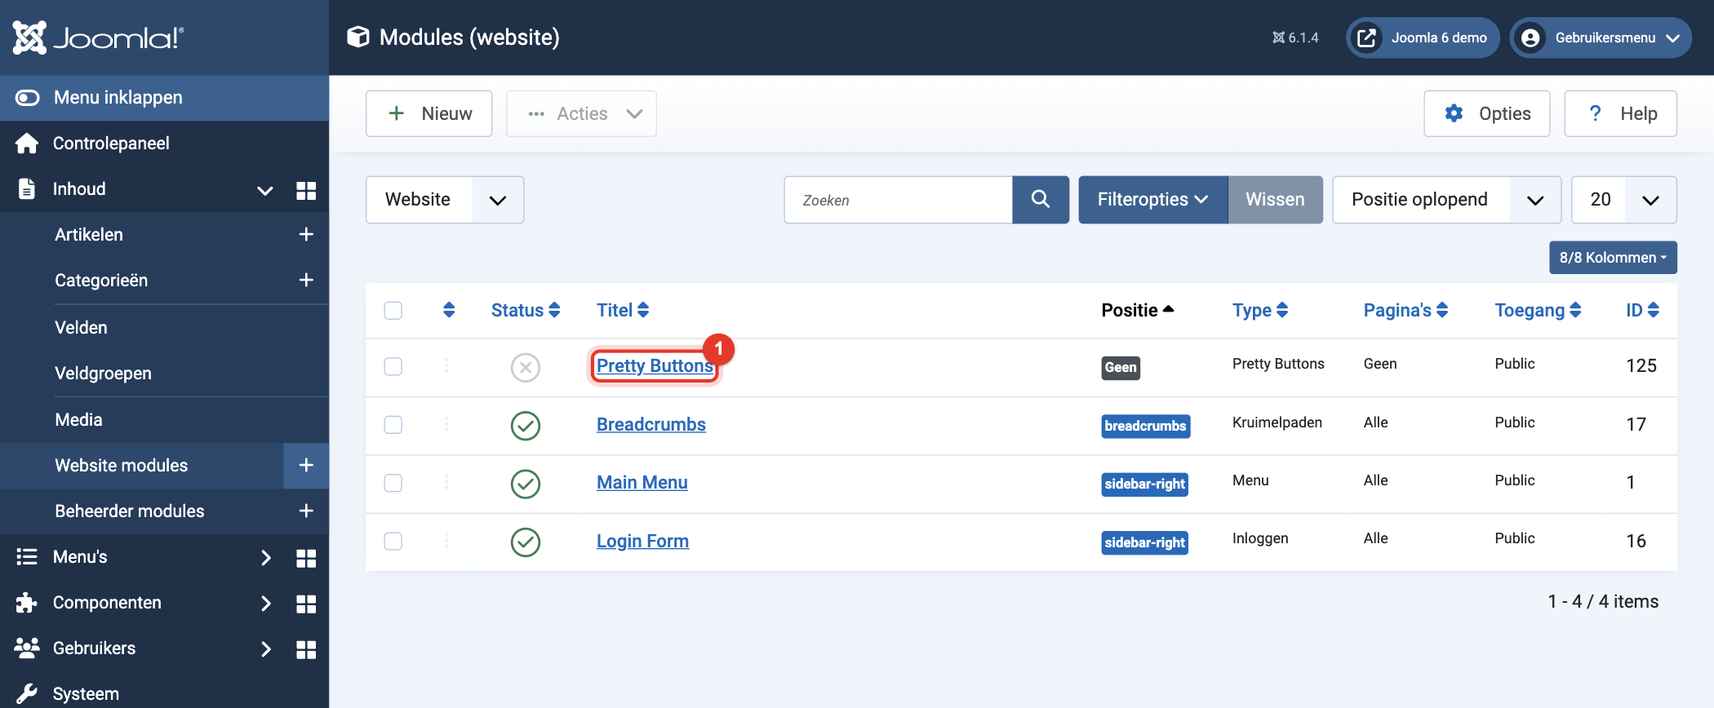Image resolution: width=1714 pixels, height=708 pixels.
Task: Add new website module plus icon
Action: tap(306, 466)
